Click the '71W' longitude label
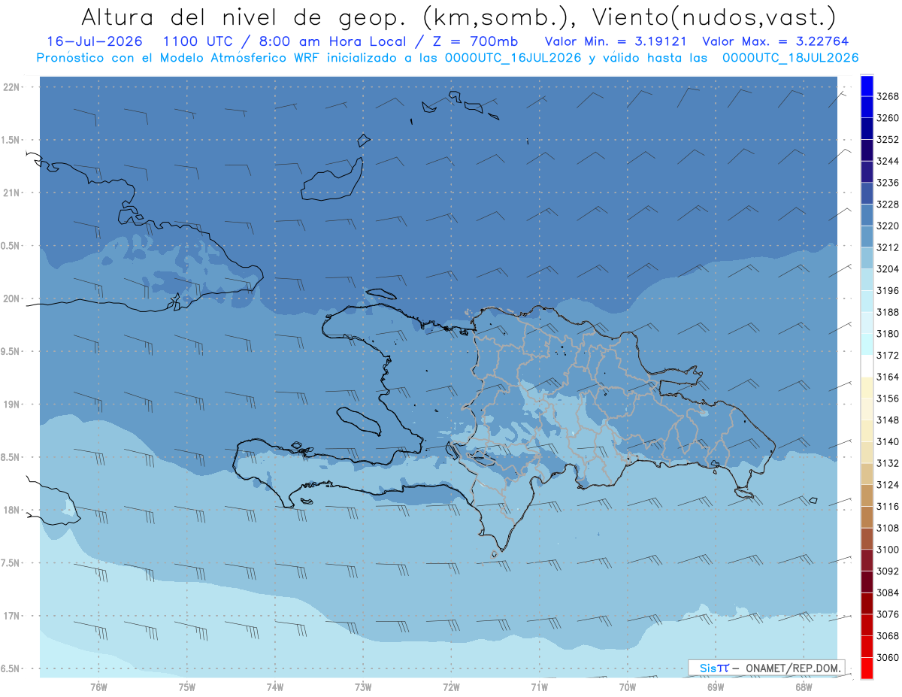 [x=539, y=688]
